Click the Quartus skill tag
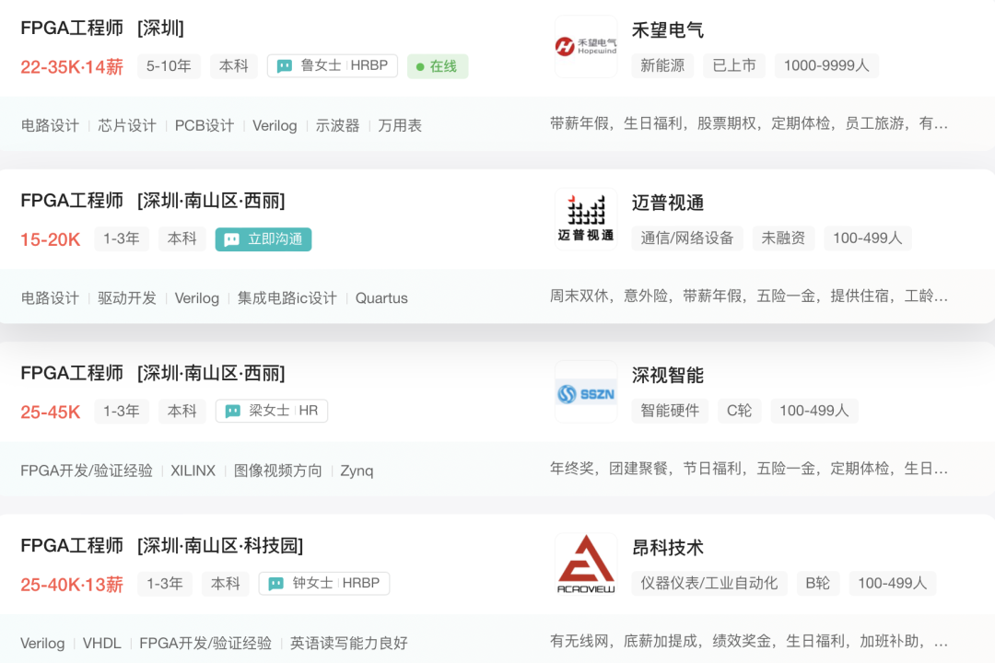 point(381,298)
